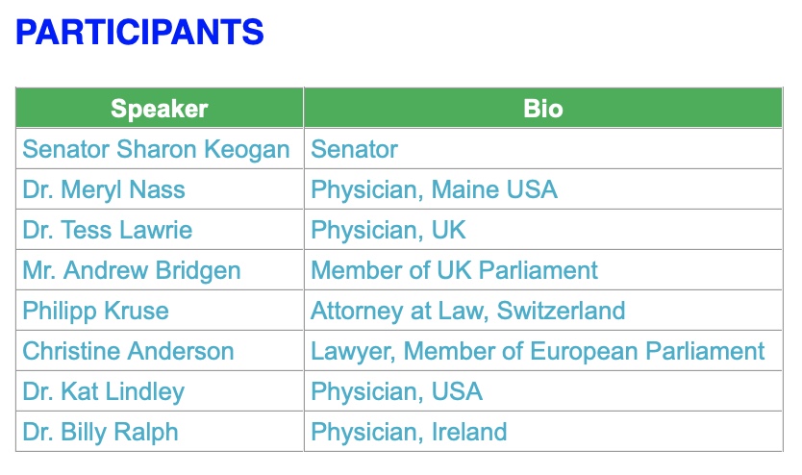Click the Senator bio text
The height and width of the screenshot is (475, 802).
pyautogui.click(x=354, y=149)
